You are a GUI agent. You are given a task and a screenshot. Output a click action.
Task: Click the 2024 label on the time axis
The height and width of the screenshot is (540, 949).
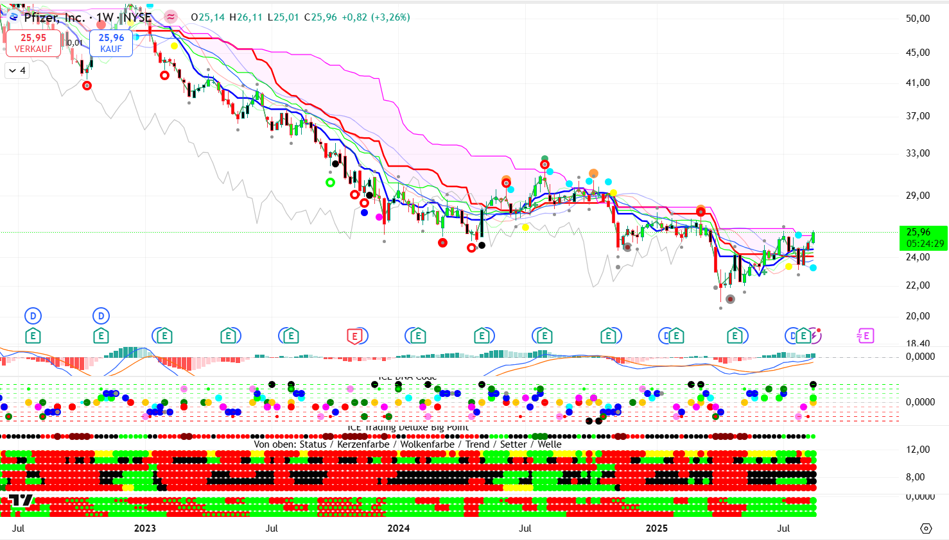[398, 528]
